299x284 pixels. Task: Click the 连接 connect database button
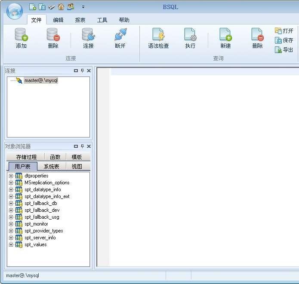[88, 38]
